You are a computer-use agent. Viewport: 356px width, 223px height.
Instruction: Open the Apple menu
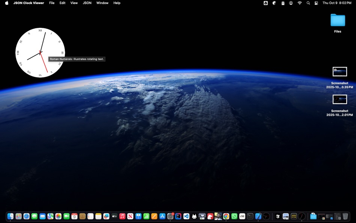[6, 3]
